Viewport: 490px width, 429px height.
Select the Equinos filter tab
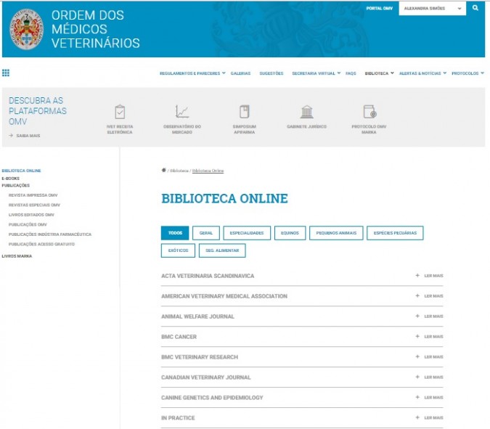[290, 233]
